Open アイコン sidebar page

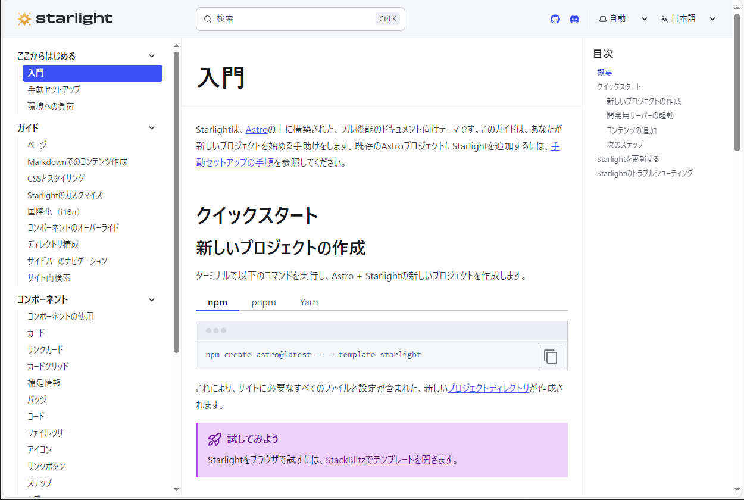(40, 450)
